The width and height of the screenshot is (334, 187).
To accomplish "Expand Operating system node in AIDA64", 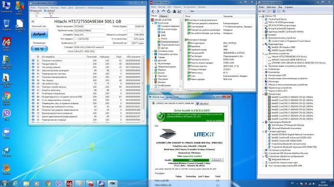I will [153, 54].
